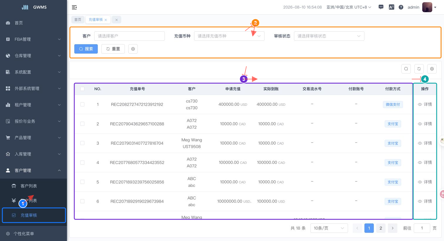Collapse the 客户管理 sidebar menu
The width and height of the screenshot is (444, 241).
33,170
